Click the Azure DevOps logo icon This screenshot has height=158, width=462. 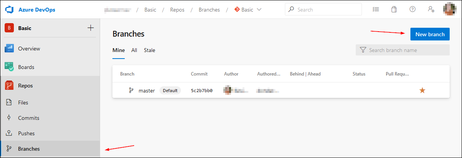click(x=9, y=10)
